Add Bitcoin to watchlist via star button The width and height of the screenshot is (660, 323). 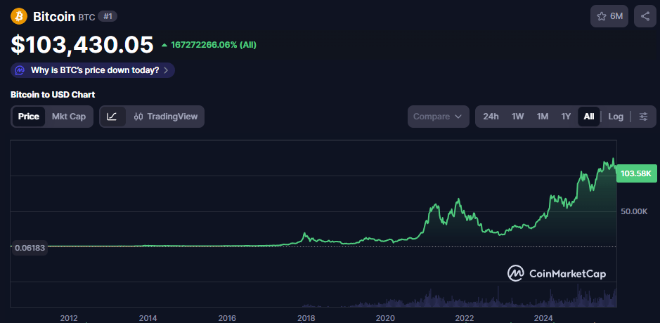[x=609, y=16]
